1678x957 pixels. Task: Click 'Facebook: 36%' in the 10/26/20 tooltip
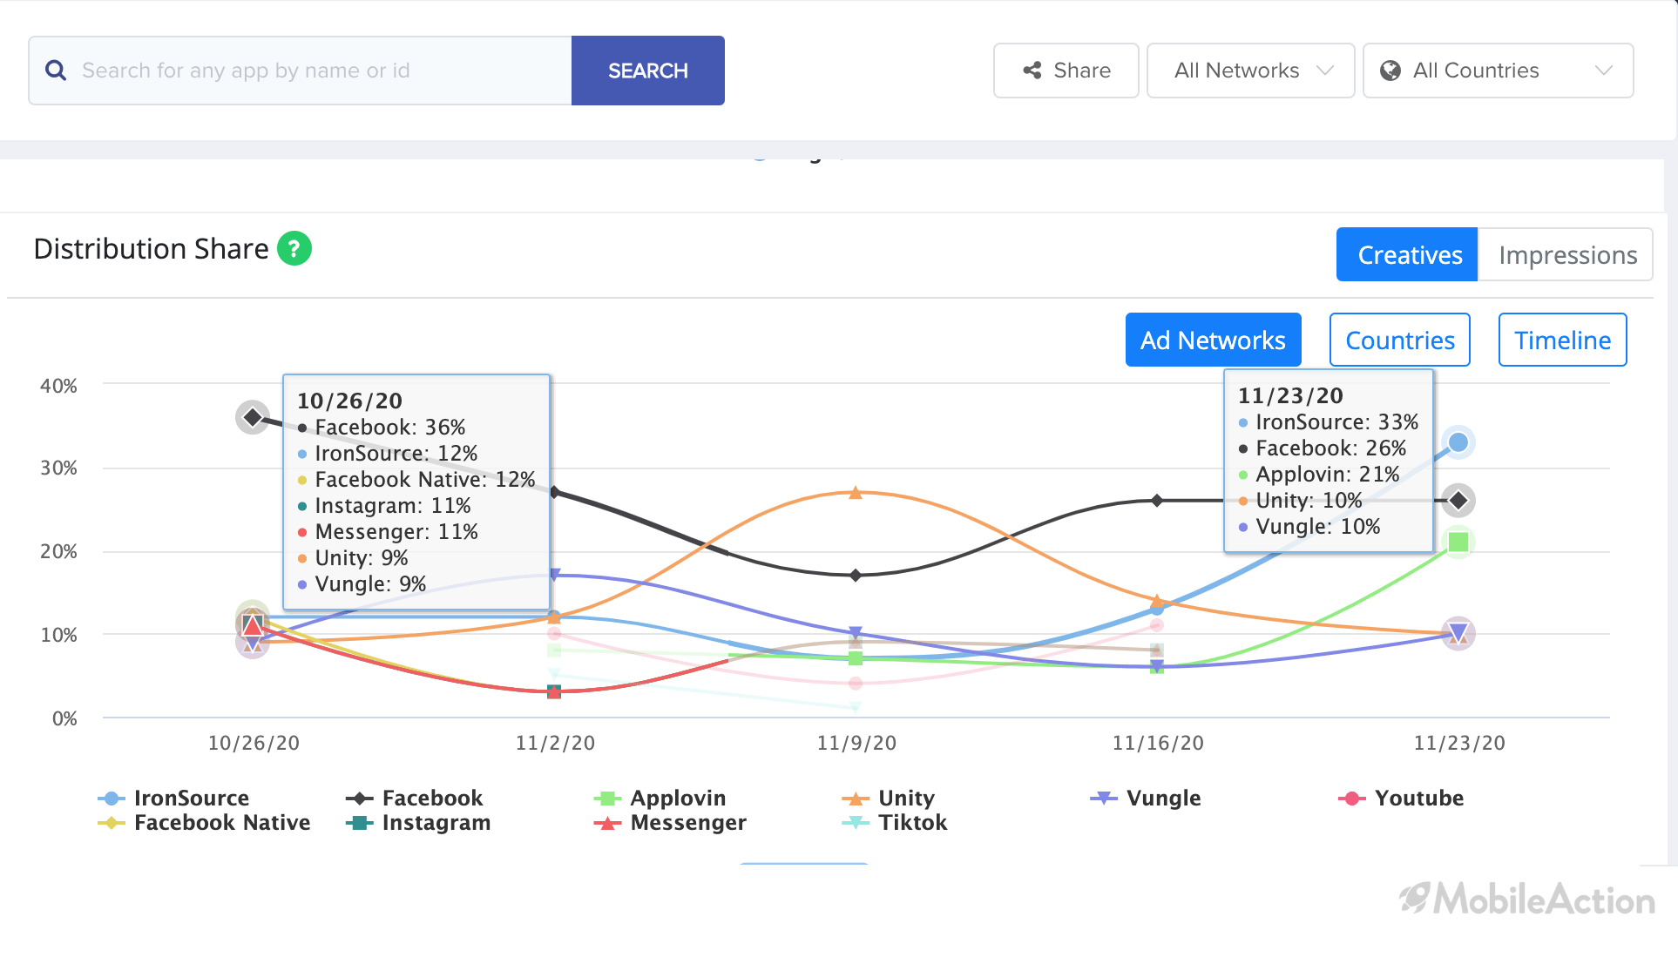point(390,427)
